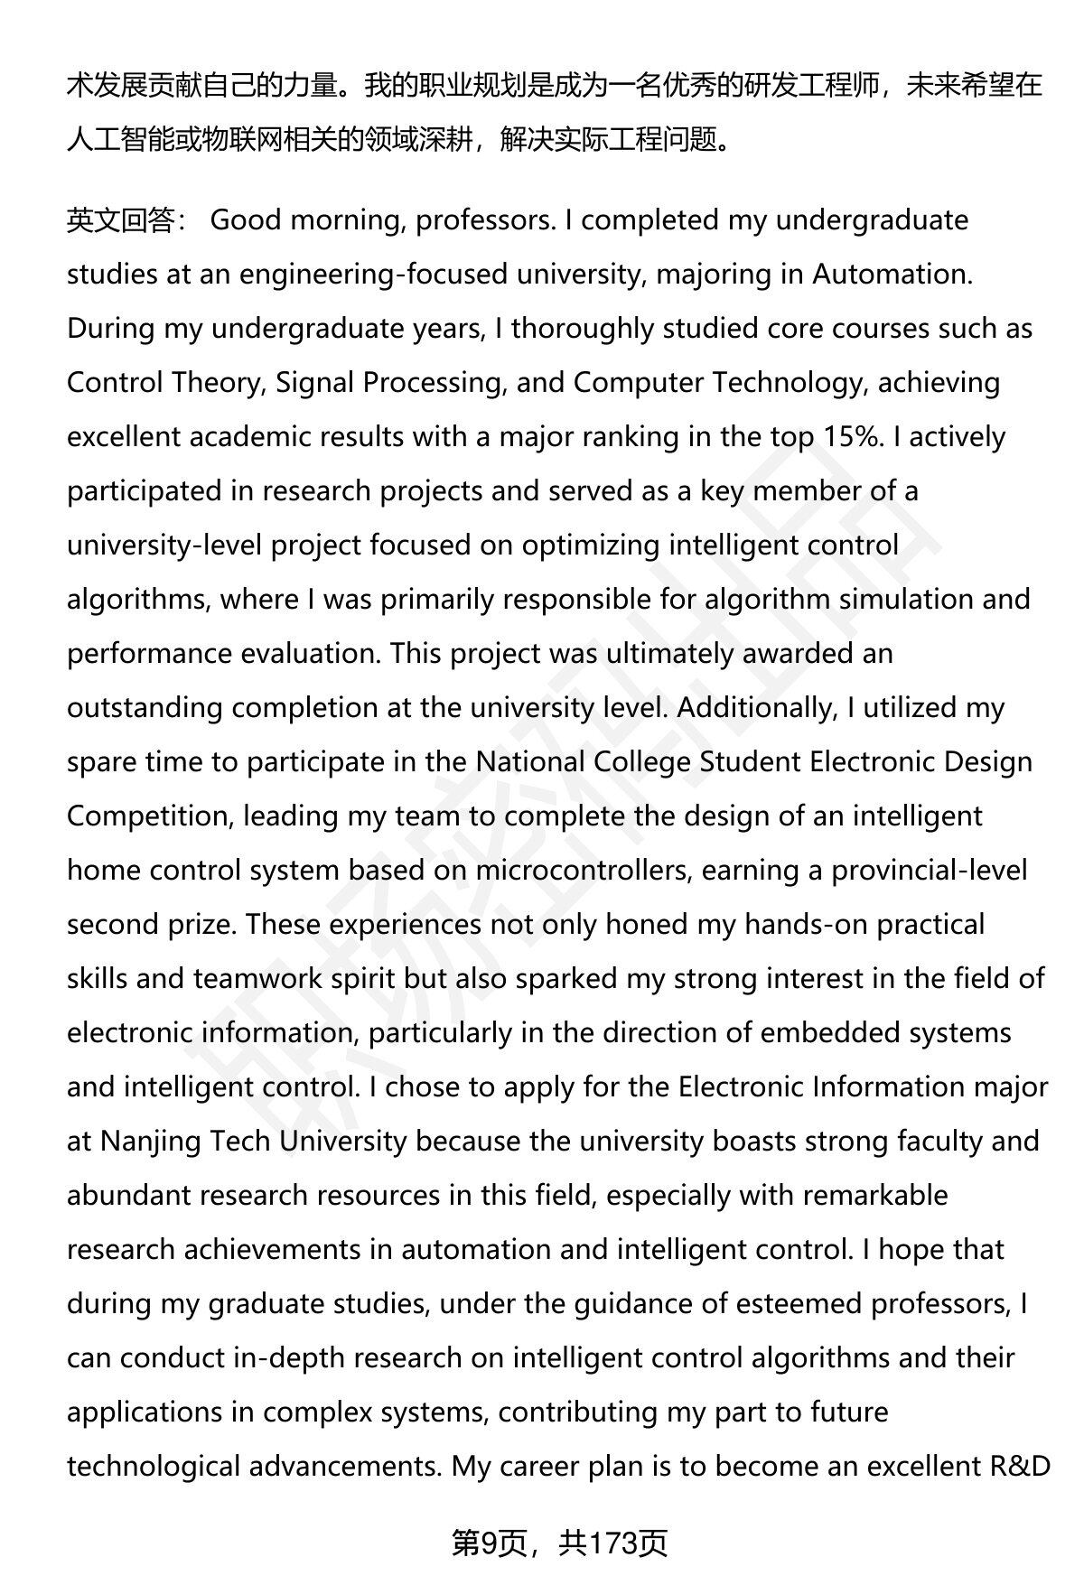Click the words "second prize"
1084x1585 pixels.
(x=148, y=925)
